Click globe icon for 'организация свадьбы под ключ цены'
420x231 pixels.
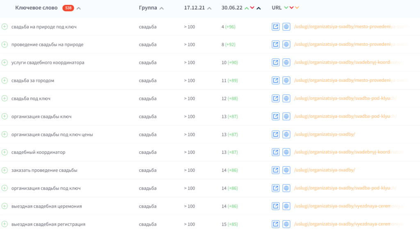click(x=286, y=135)
